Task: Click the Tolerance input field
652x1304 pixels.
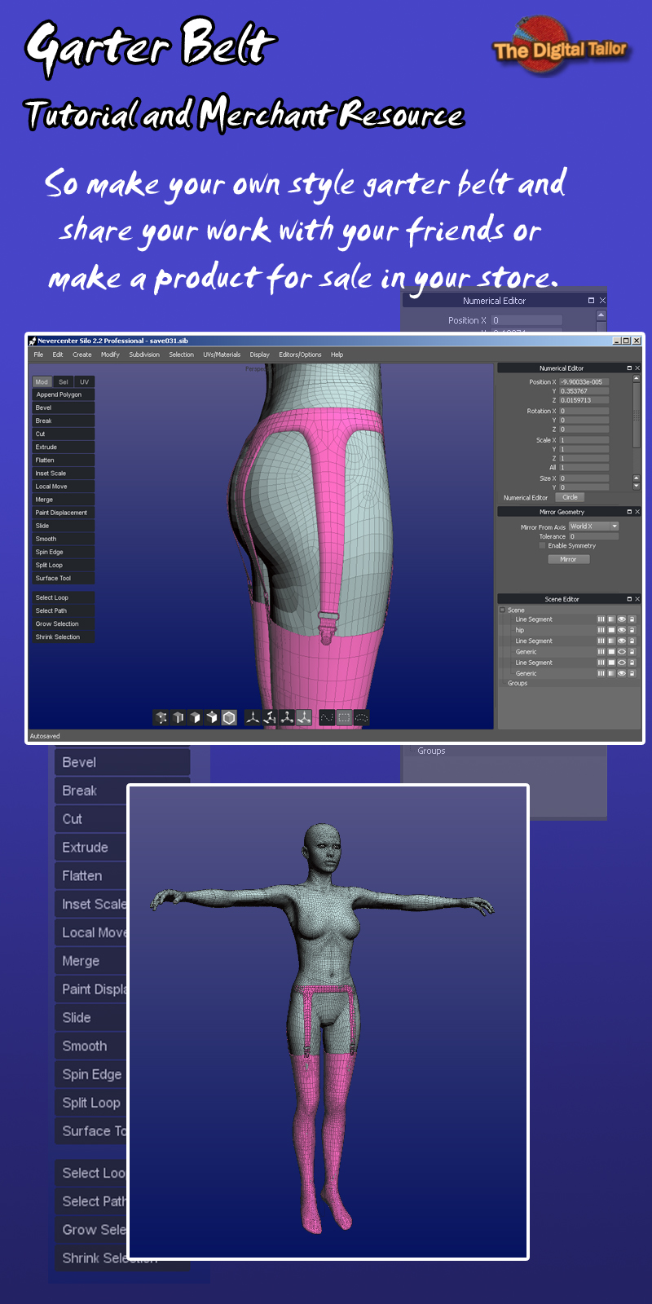Action: click(593, 536)
